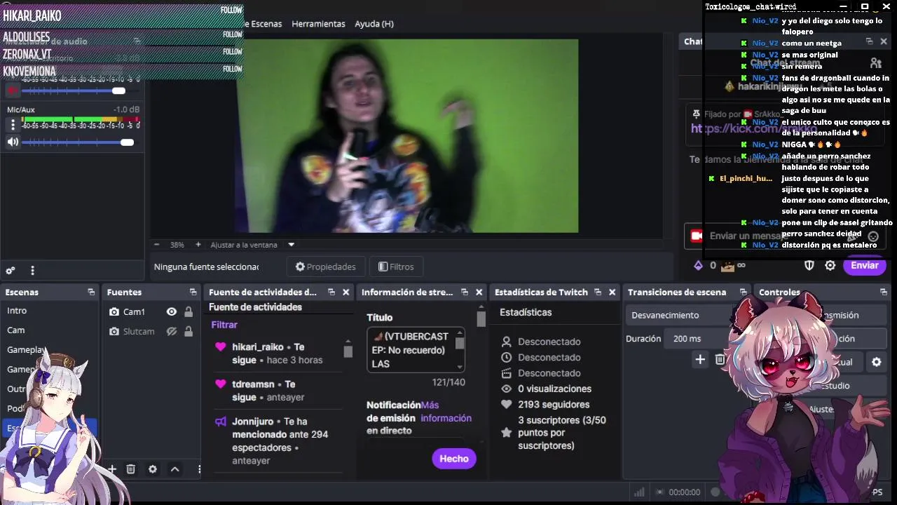Toggle lock on Slutcam source
This screenshot has height=505, width=897.
tap(189, 331)
